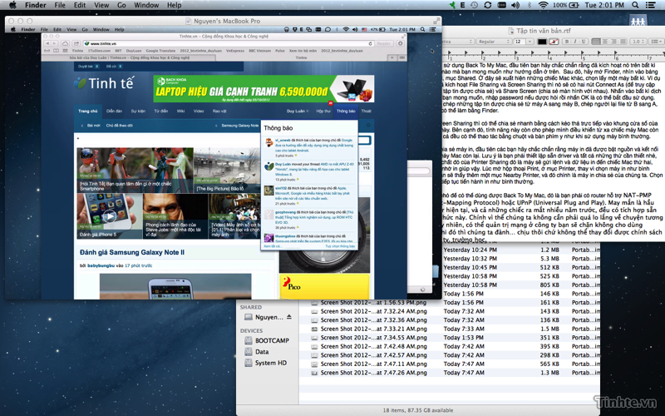Image resolution: width=665 pixels, height=416 pixels.
Task: Click the Wi-Fi status icon
Action: pos(543,5)
